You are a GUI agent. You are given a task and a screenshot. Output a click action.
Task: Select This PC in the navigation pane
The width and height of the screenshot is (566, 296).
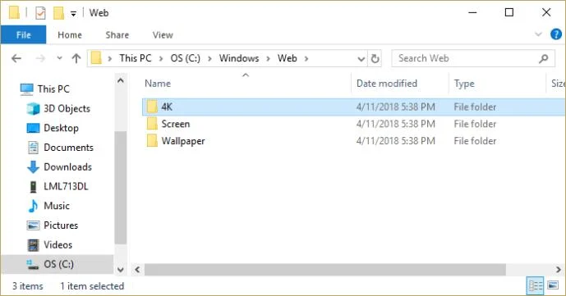tap(53, 89)
